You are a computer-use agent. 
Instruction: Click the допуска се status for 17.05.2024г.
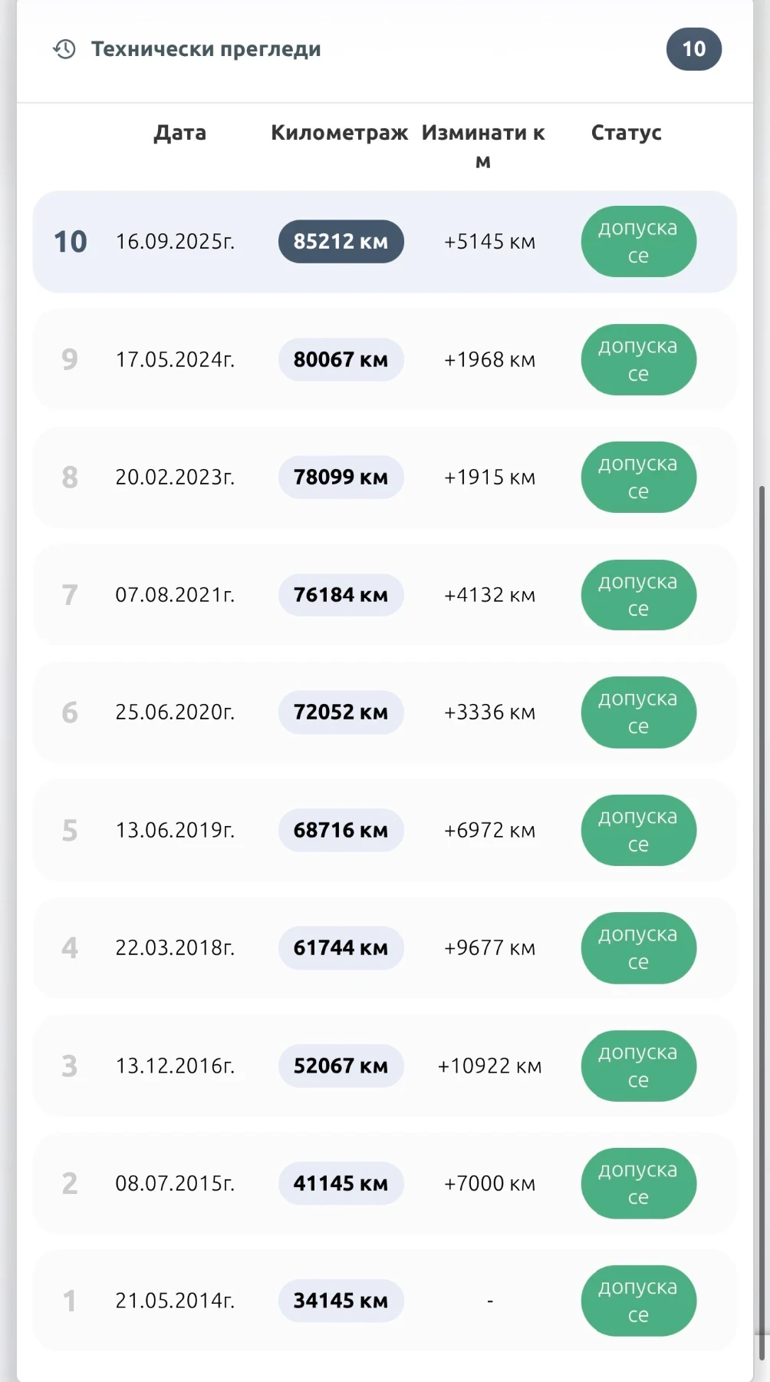click(638, 360)
